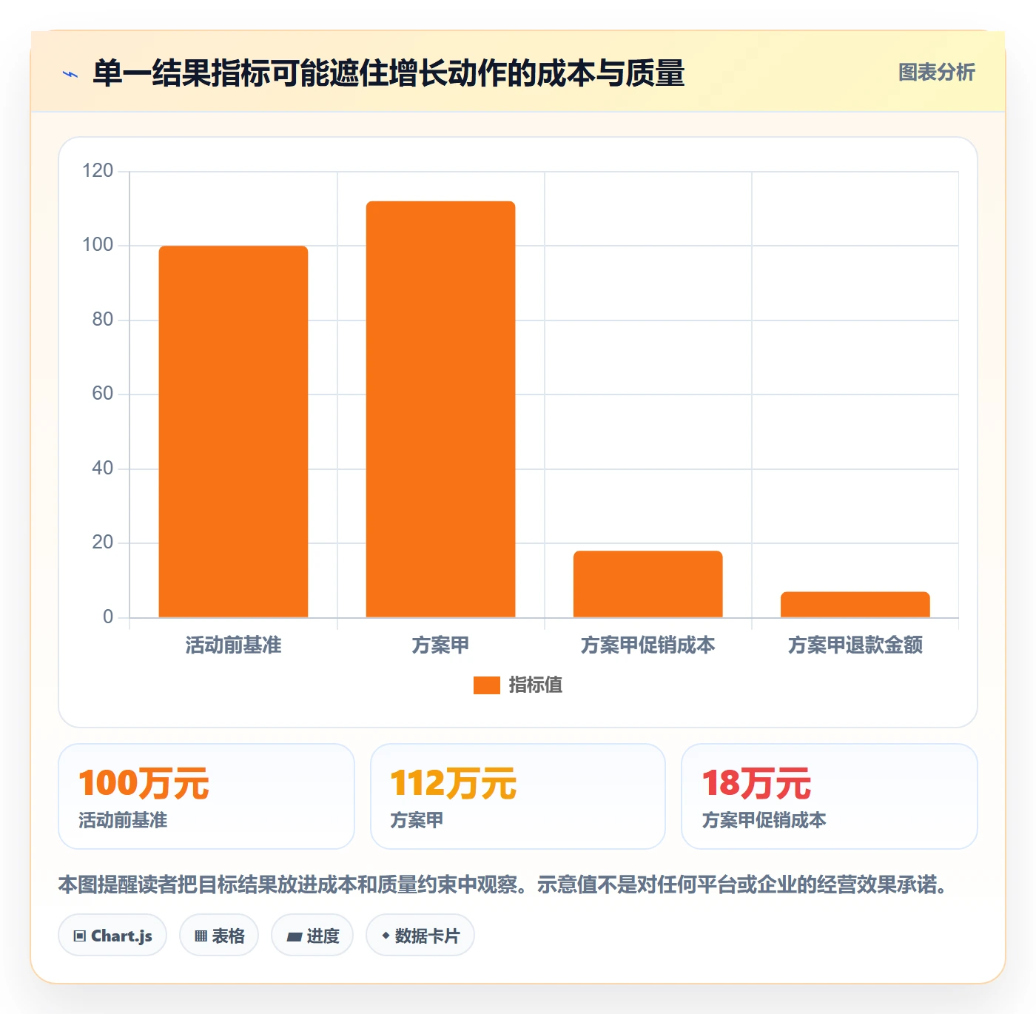Click the 100万元 data card value
The width and height of the screenshot is (1036, 1014).
pos(144,783)
